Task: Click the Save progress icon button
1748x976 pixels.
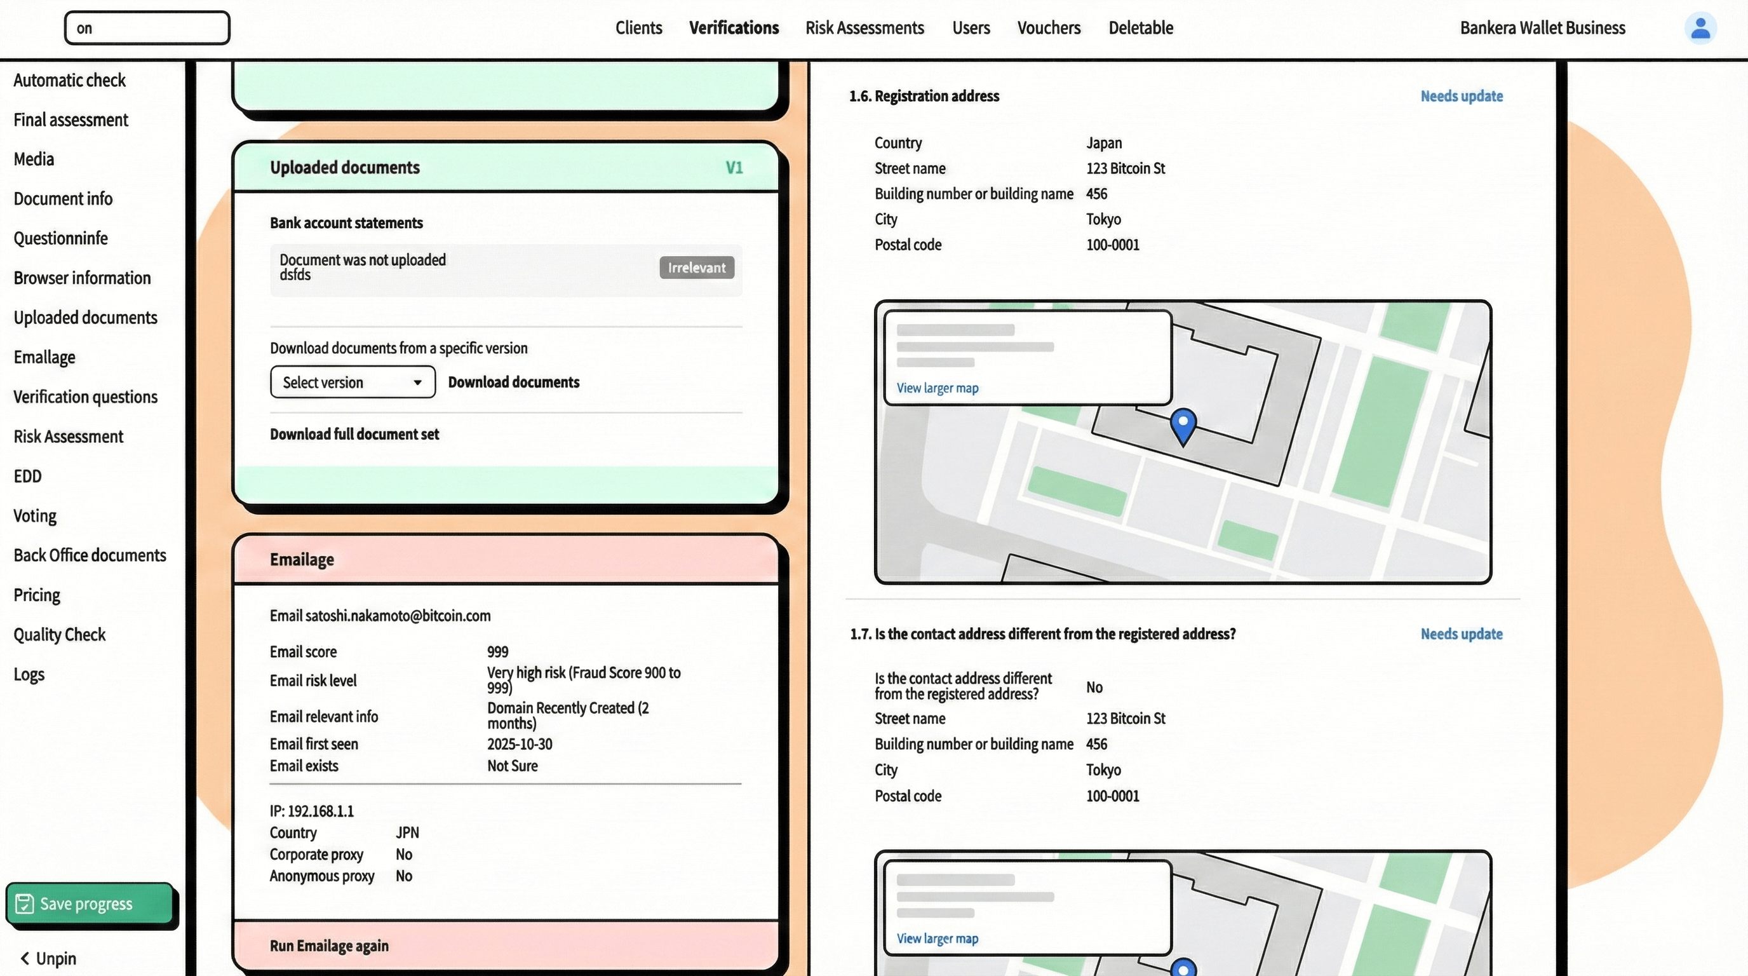Action: 25,904
